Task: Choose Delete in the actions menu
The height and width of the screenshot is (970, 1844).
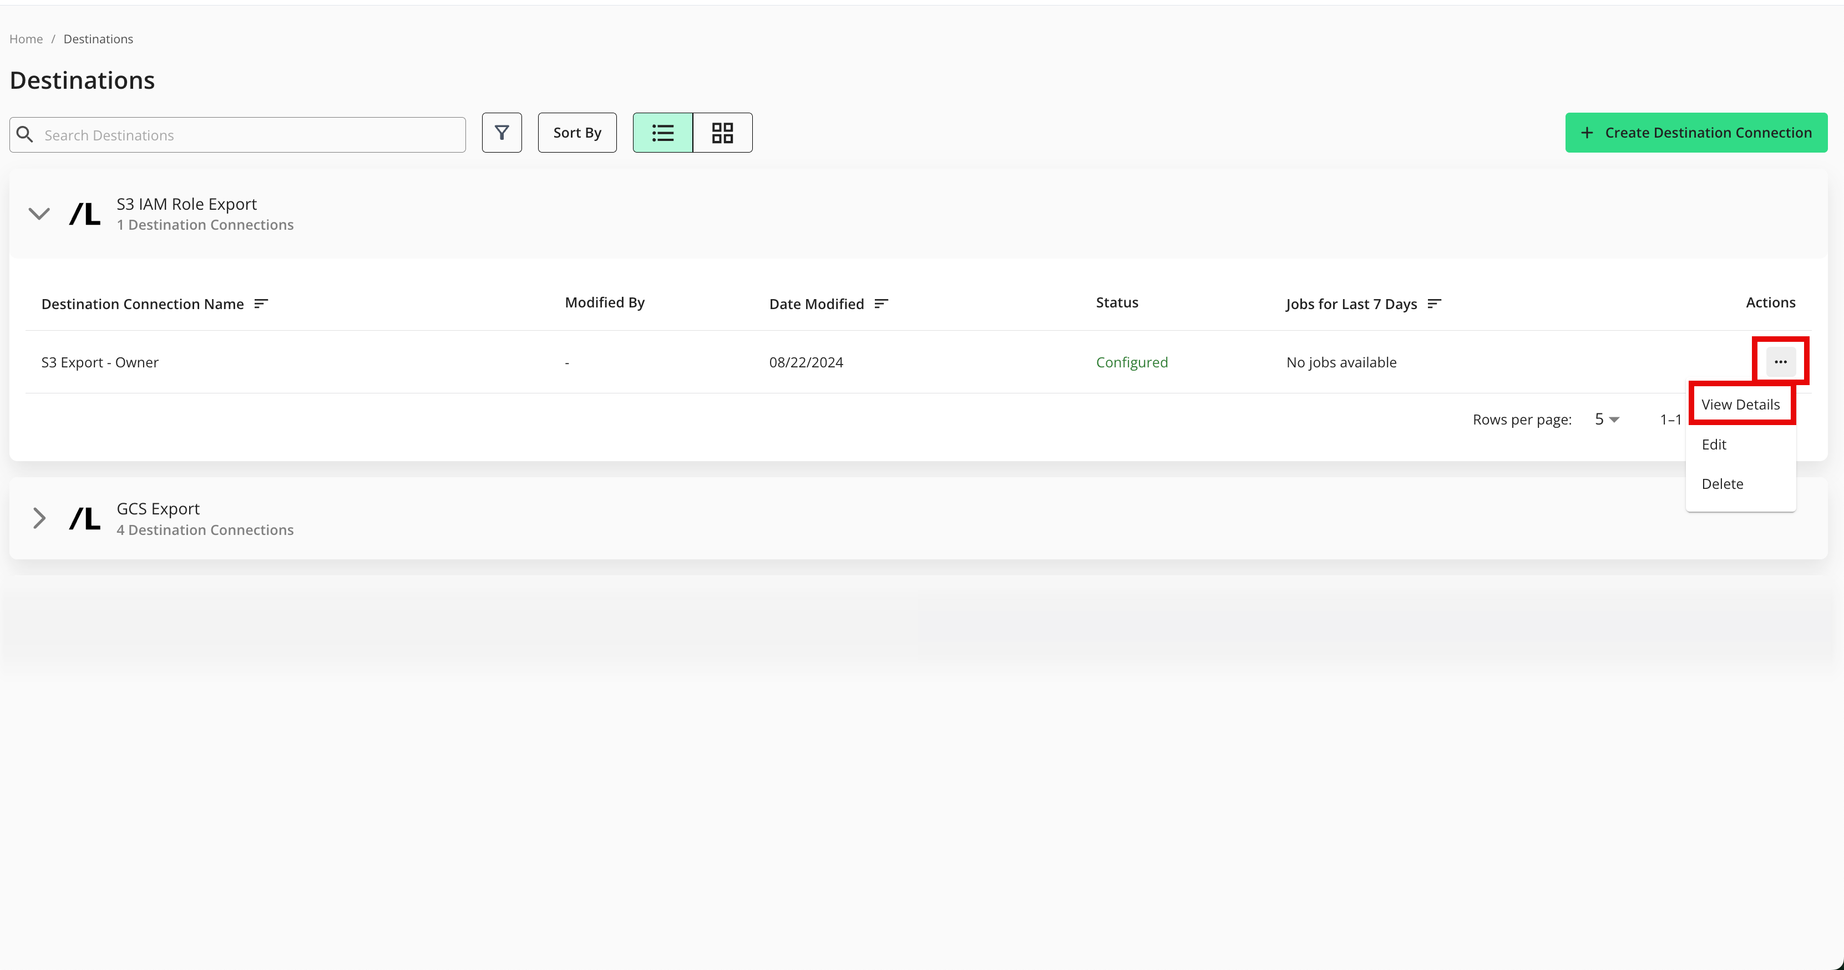Action: tap(1723, 484)
